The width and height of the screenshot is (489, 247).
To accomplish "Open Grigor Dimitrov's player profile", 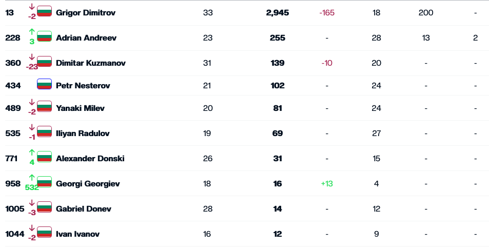I will click(x=86, y=12).
